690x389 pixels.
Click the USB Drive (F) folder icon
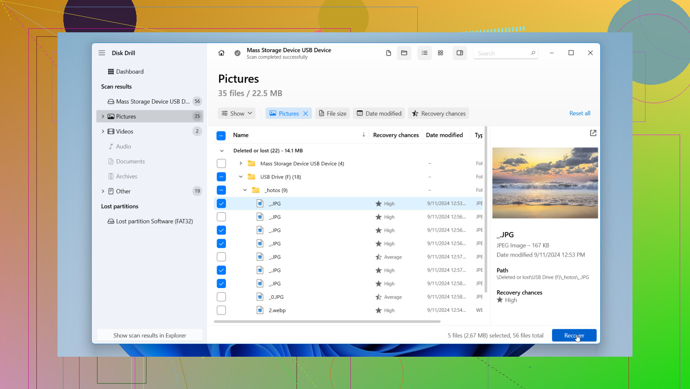coord(252,177)
